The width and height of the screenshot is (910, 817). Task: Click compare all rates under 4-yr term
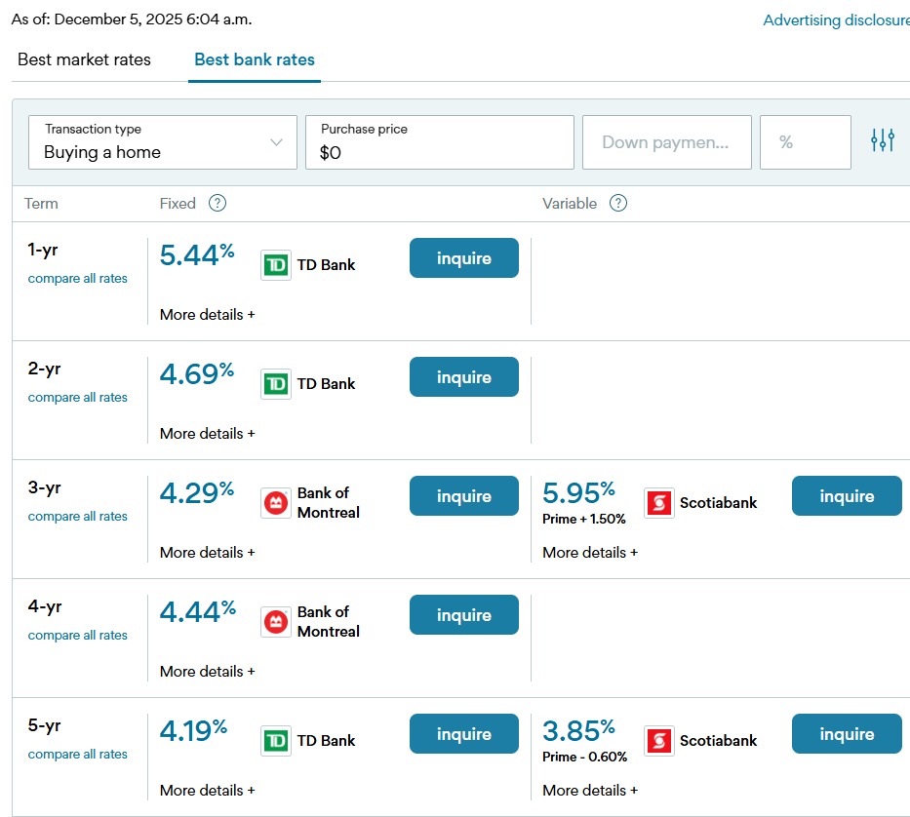pos(78,636)
